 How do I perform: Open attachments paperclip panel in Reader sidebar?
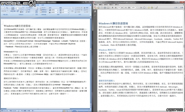tap(95, 16)
